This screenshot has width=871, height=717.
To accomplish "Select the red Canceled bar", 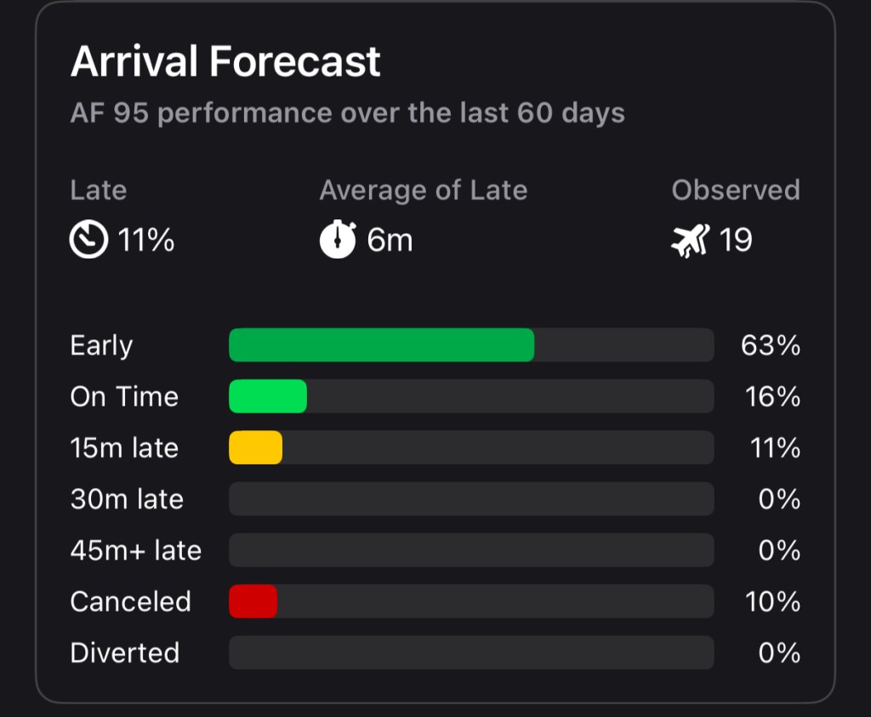I will point(253,601).
